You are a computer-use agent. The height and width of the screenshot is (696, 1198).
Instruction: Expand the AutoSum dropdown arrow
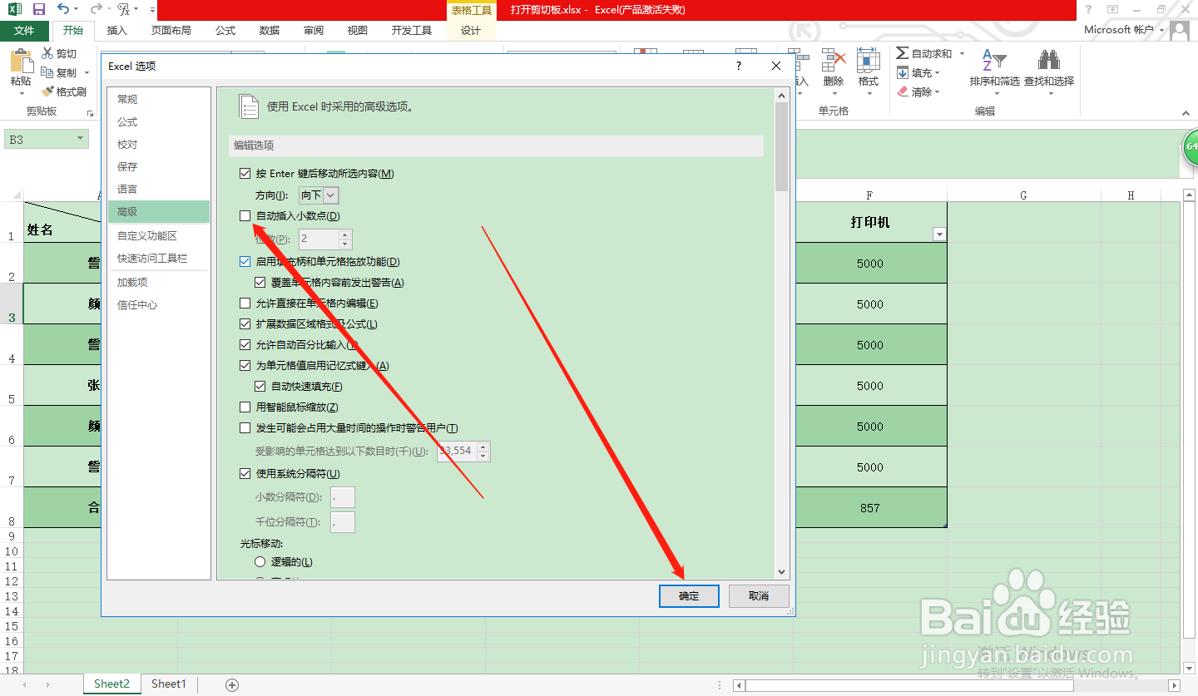click(962, 54)
